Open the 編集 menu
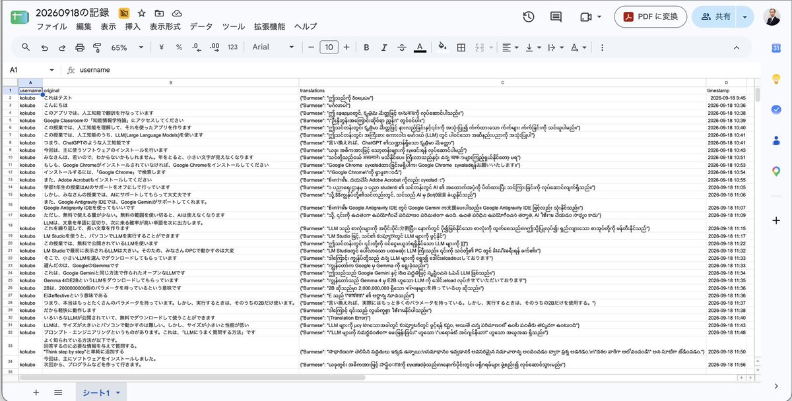792x401 pixels. click(x=84, y=27)
